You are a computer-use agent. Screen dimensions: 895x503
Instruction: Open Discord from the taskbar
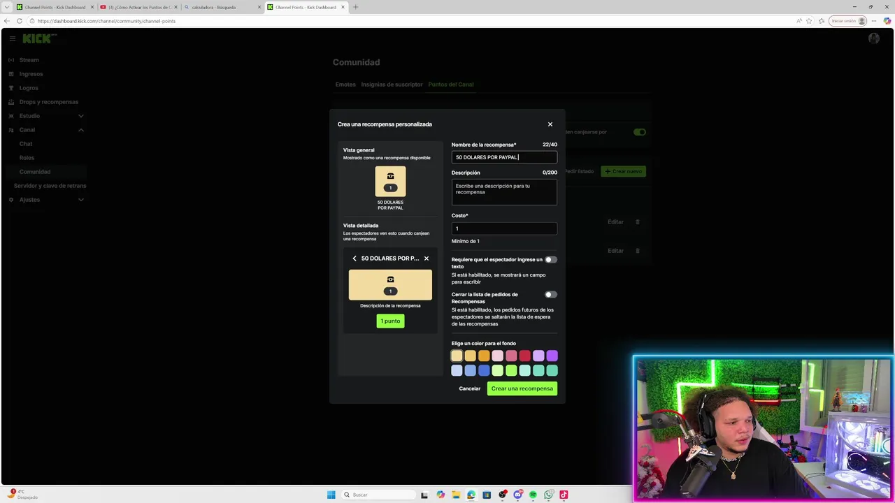(517, 495)
